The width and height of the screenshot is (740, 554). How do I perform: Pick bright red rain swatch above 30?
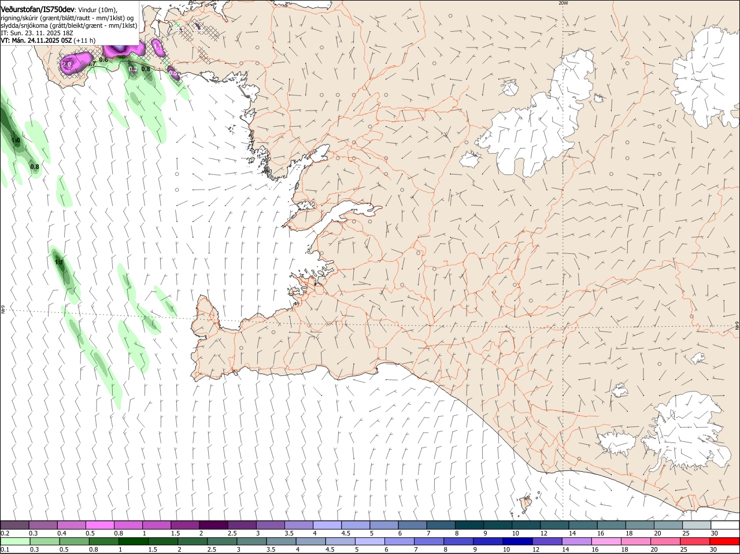click(725, 541)
